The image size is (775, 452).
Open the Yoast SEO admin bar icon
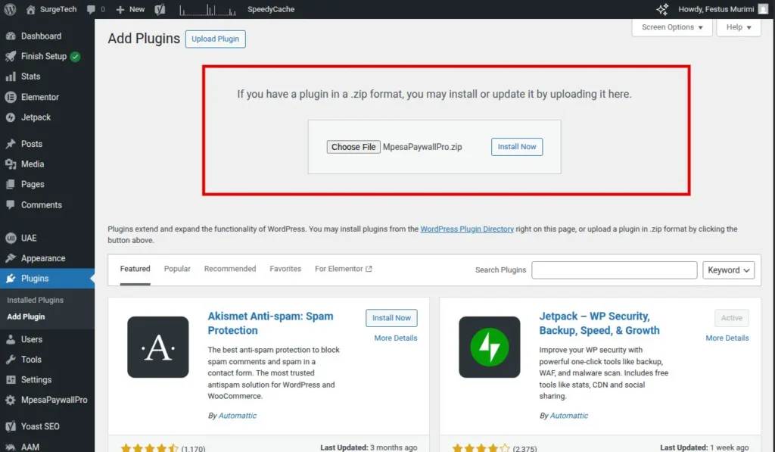point(160,9)
